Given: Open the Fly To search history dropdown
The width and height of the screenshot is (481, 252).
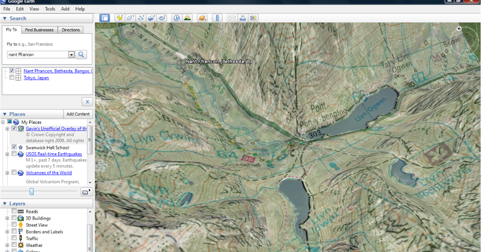Looking at the screenshot, I should 71,54.
